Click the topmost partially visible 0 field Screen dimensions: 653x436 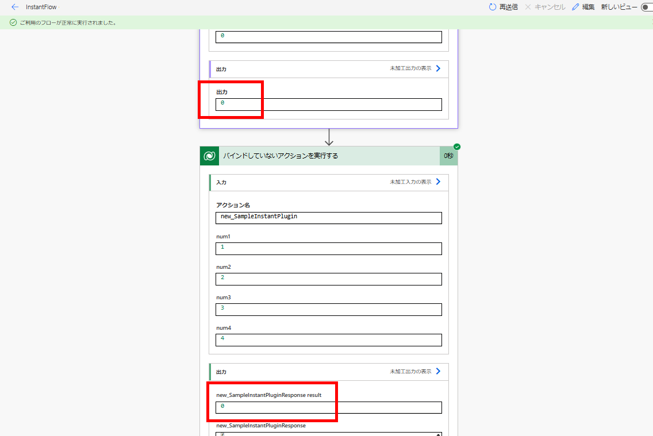click(x=329, y=37)
